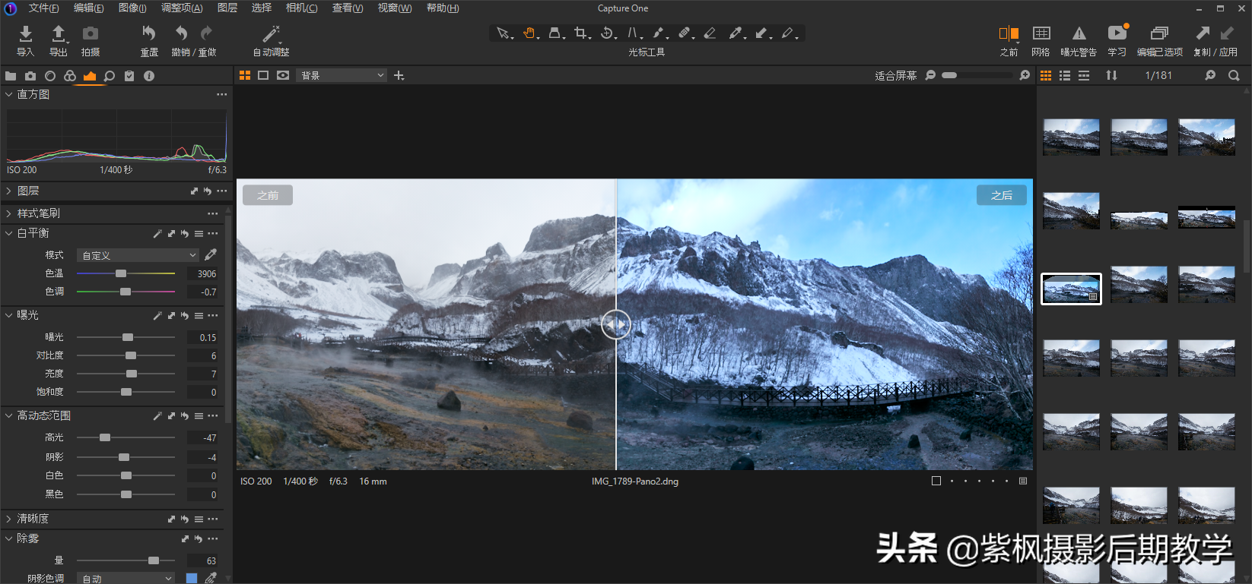
Task: Open the layer selector dropdown (背景)
Action: pos(342,75)
